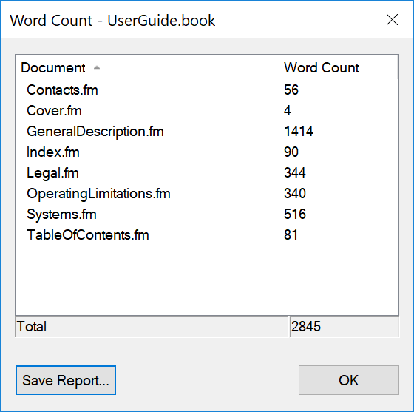
Task: Click the empty area below the document list
Action: pyautogui.click(x=207, y=279)
